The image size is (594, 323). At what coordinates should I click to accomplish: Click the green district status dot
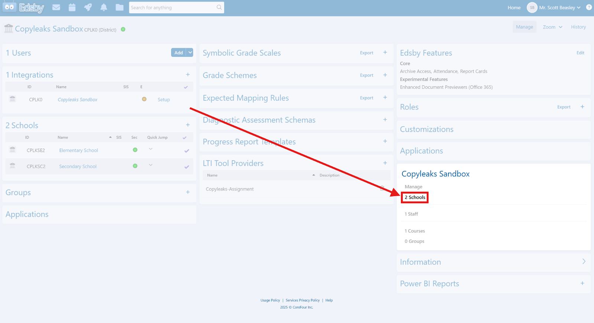click(123, 29)
